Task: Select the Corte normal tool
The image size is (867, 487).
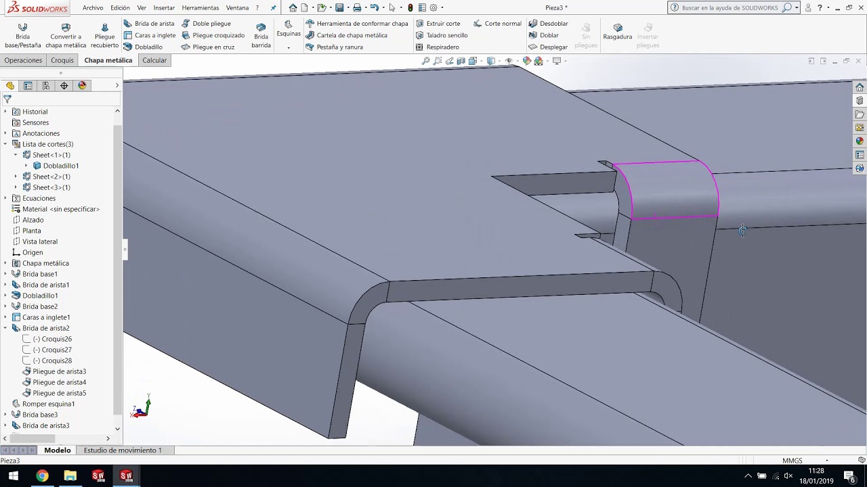Action: (498, 24)
